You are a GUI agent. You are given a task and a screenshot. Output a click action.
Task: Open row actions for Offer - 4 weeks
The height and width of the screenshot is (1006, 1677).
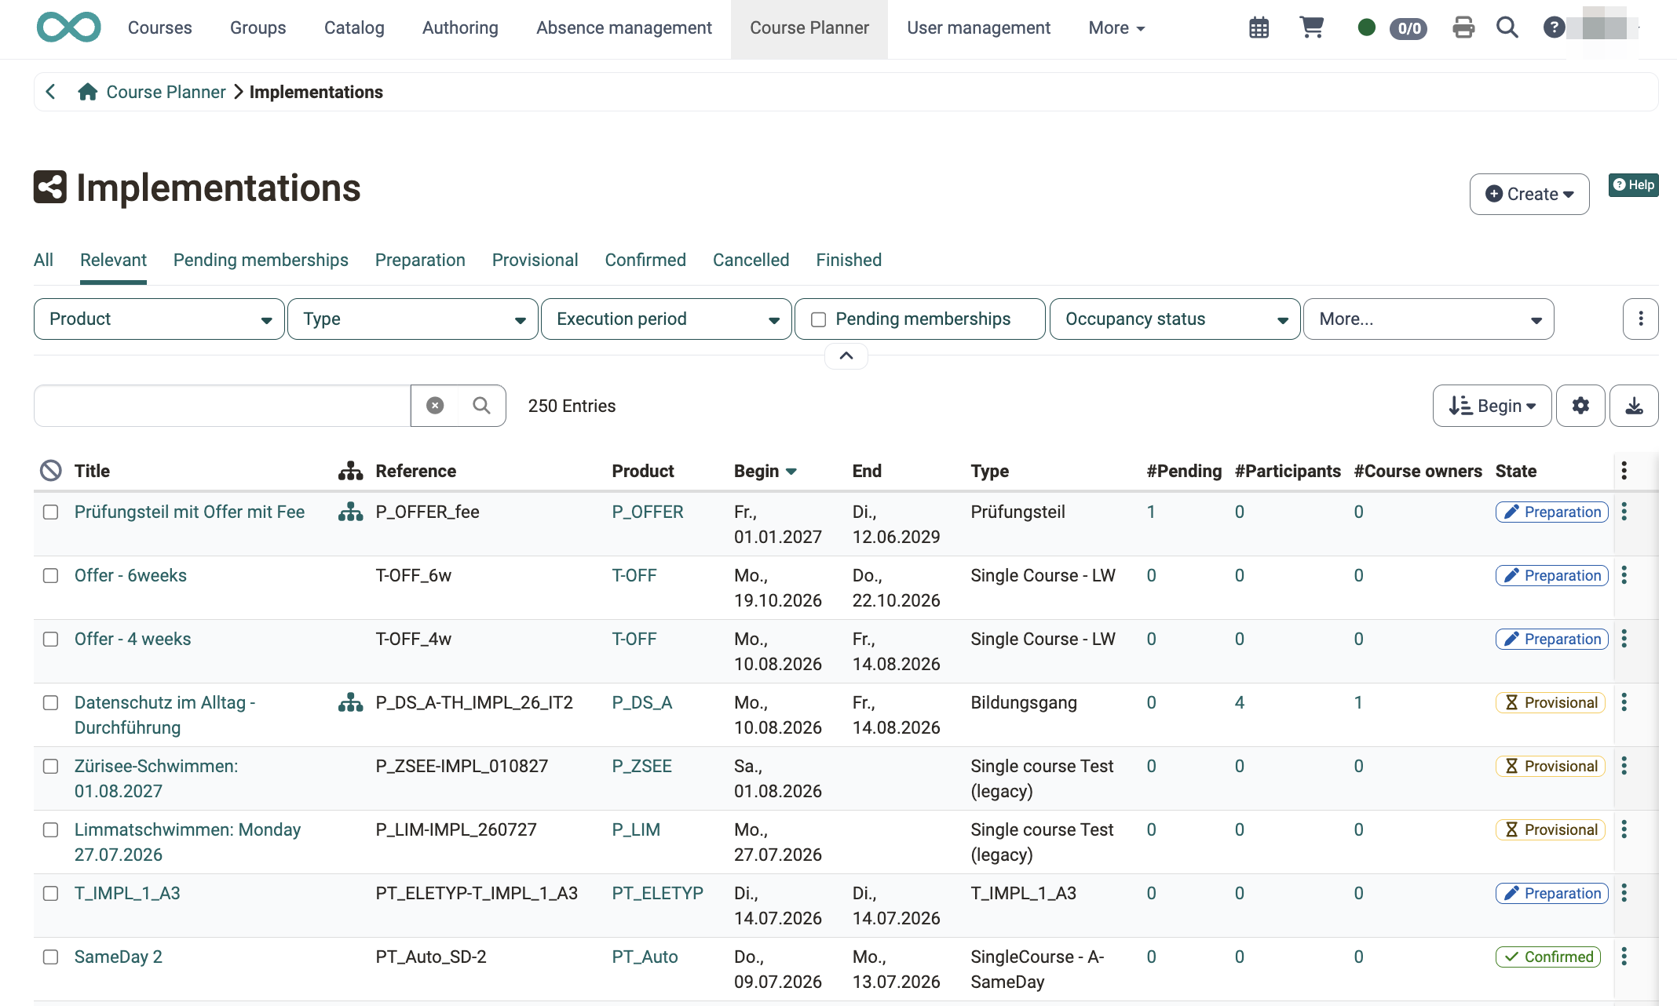[x=1624, y=639]
